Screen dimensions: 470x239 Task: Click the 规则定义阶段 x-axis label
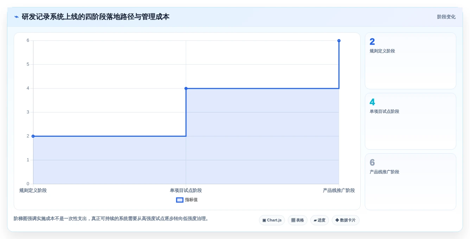pos(33,190)
